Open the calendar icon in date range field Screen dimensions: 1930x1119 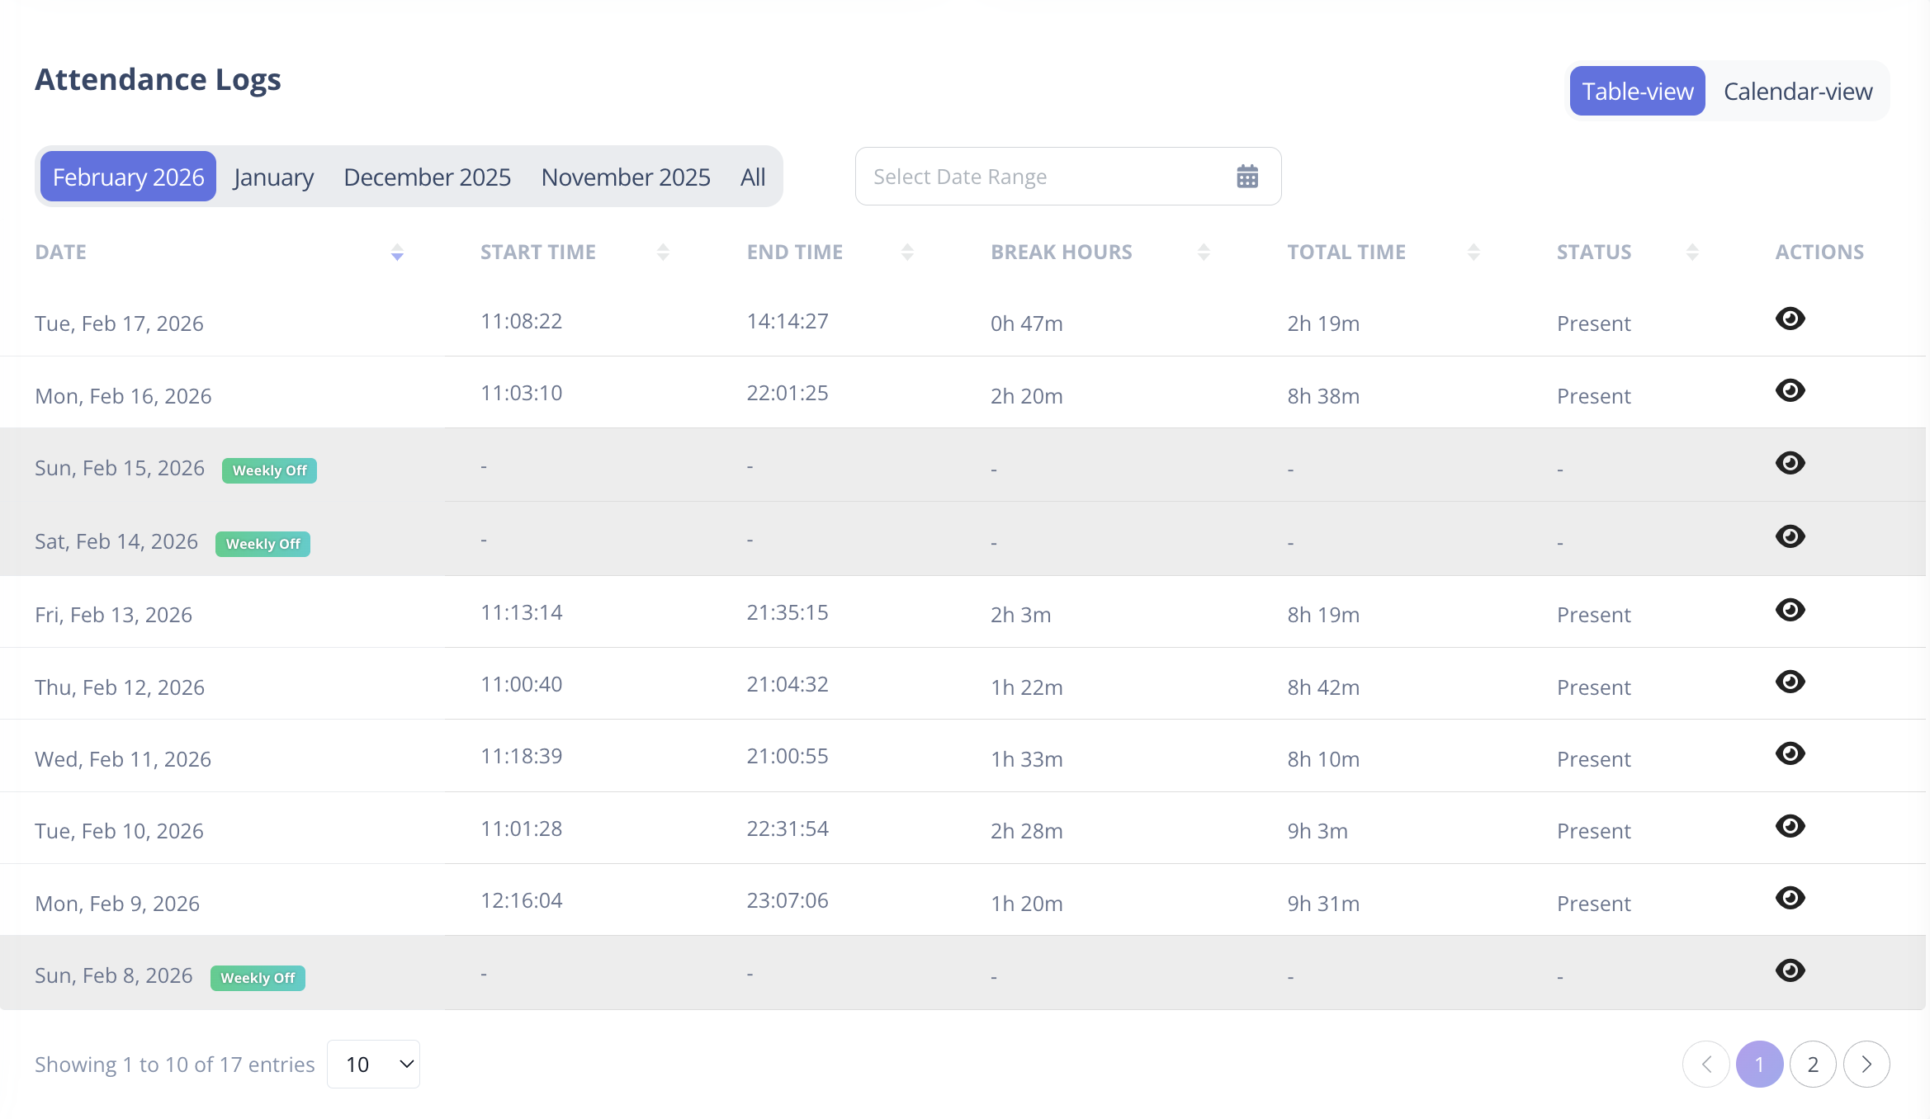coord(1247,176)
